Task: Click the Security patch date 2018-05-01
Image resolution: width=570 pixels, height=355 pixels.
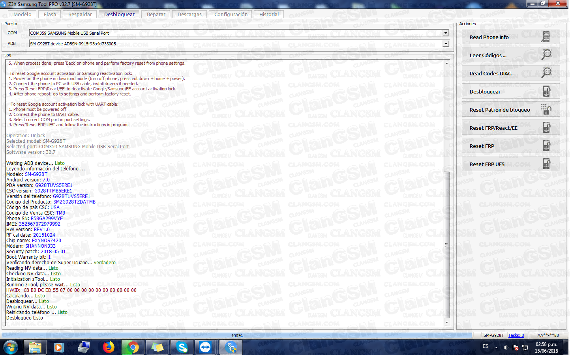Action: (53, 251)
